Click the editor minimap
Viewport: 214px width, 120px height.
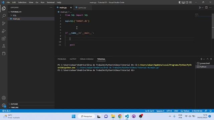203,15
